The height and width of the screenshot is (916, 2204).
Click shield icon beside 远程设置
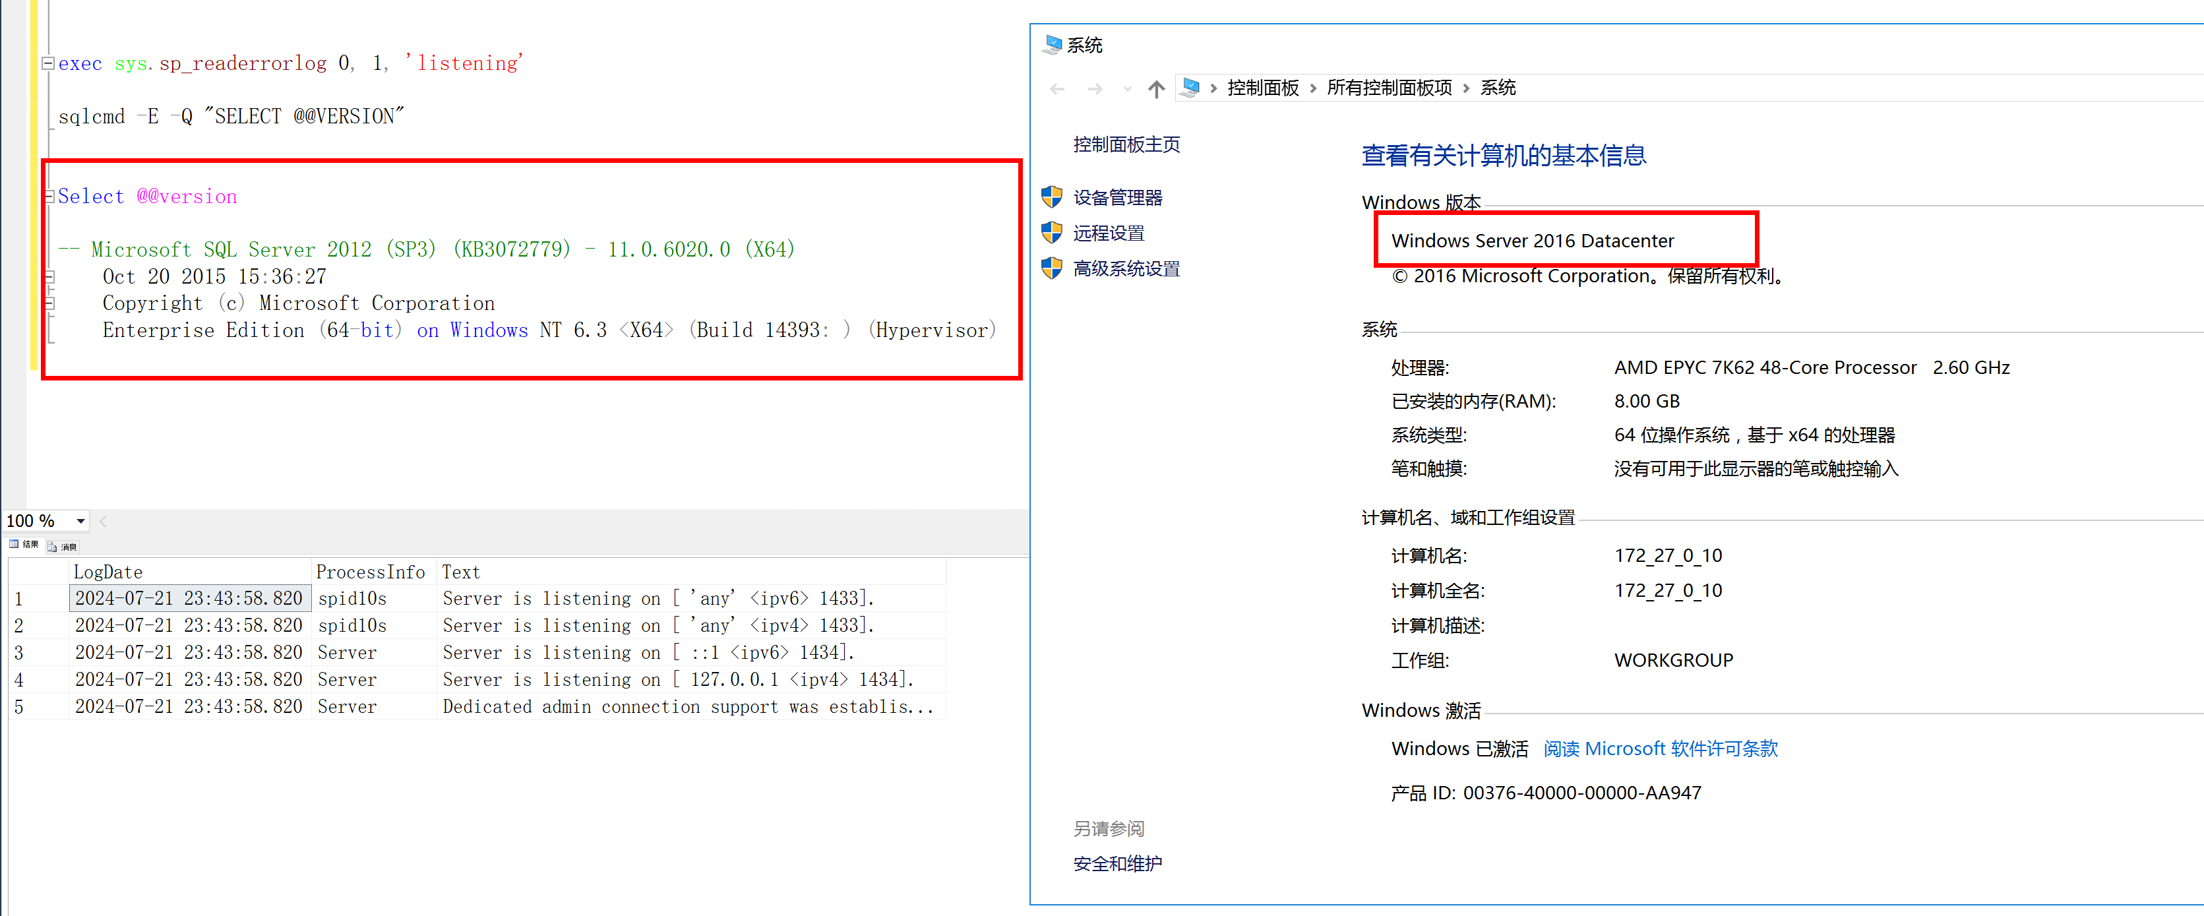pos(1051,233)
